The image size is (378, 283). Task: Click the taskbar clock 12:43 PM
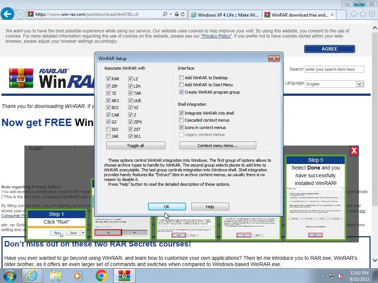click(359, 273)
